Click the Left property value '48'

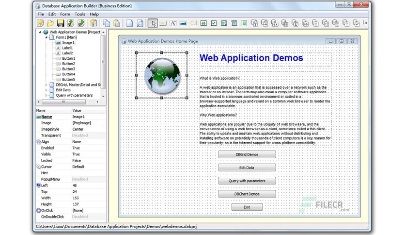(75, 185)
